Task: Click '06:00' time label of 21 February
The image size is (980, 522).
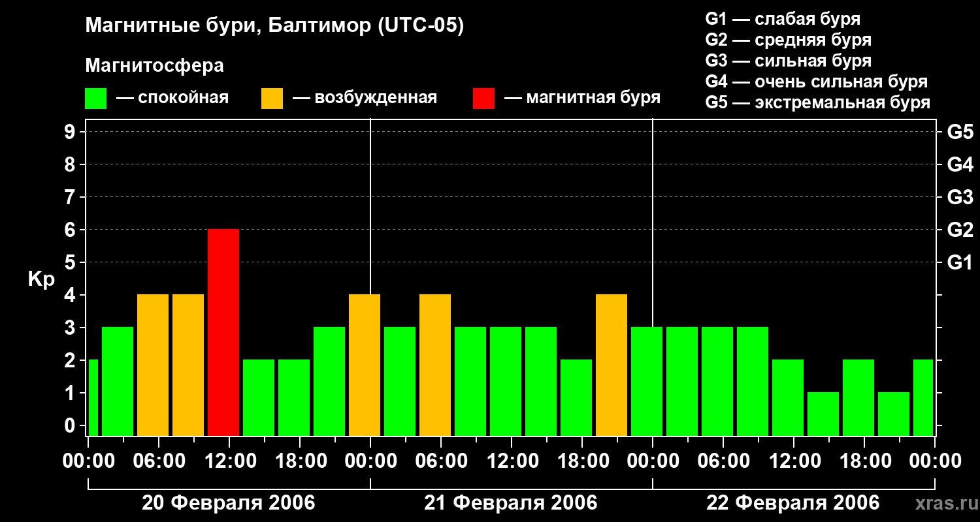Action: (x=441, y=461)
